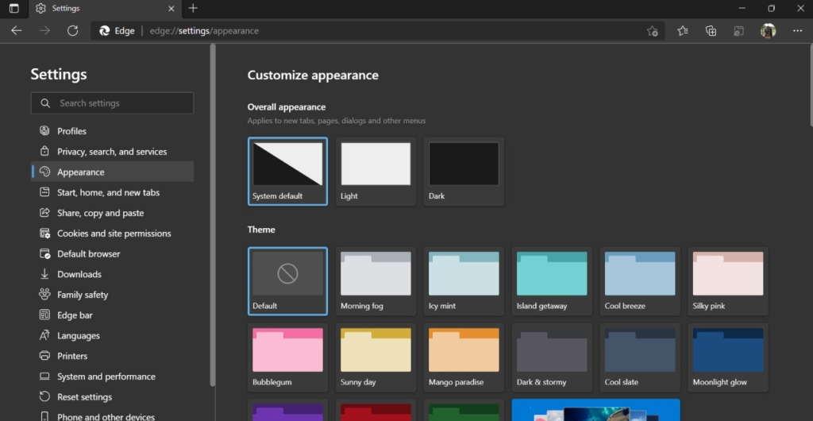Click the sidebar vertical scrollbar
813x421 pixels.
[213, 215]
